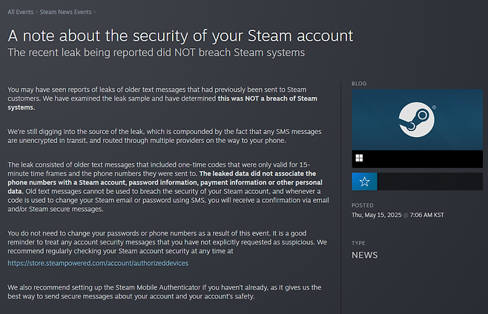Click the Windows platform icon below the banner
Image resolution: width=488 pixels, height=314 pixels.
coord(360,158)
